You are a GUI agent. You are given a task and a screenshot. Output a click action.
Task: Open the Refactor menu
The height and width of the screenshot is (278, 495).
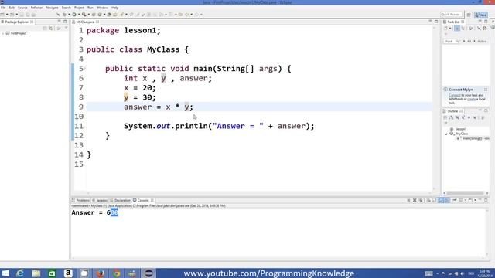coord(36,8)
